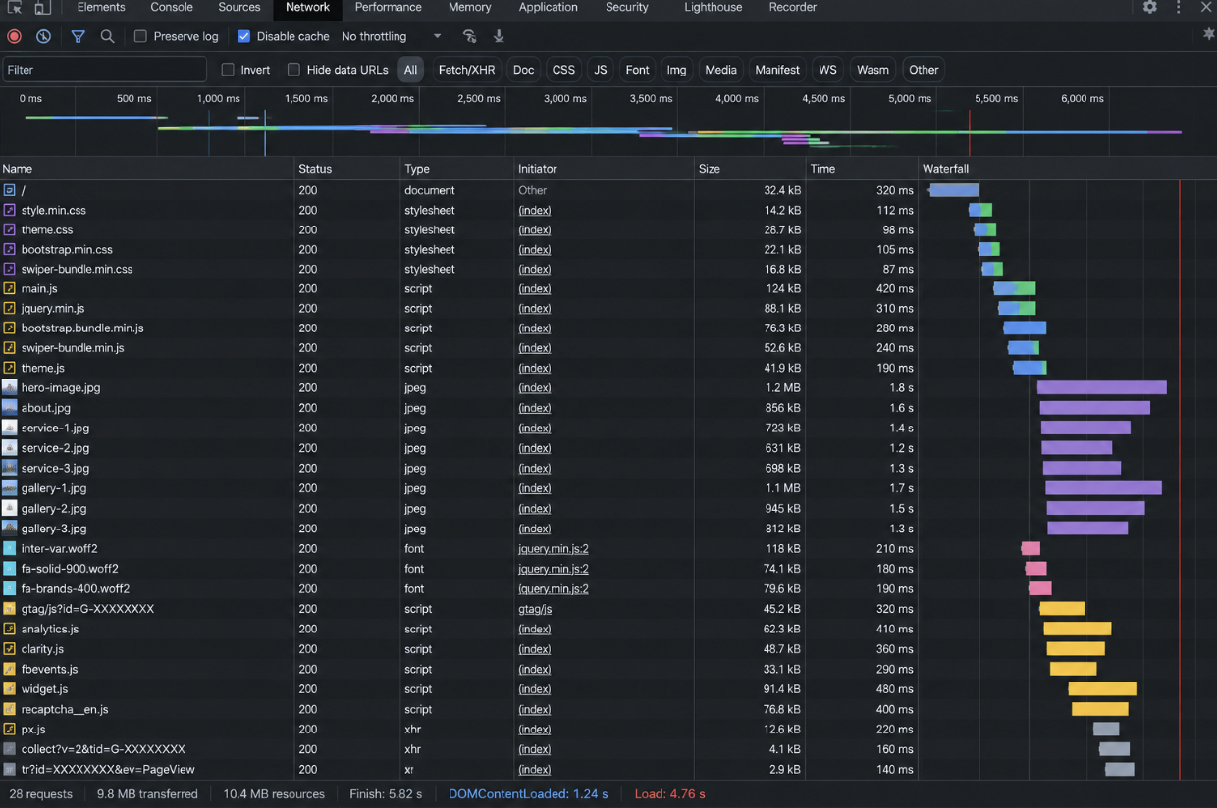
Task: Filter by Doc type
Action: (523, 70)
